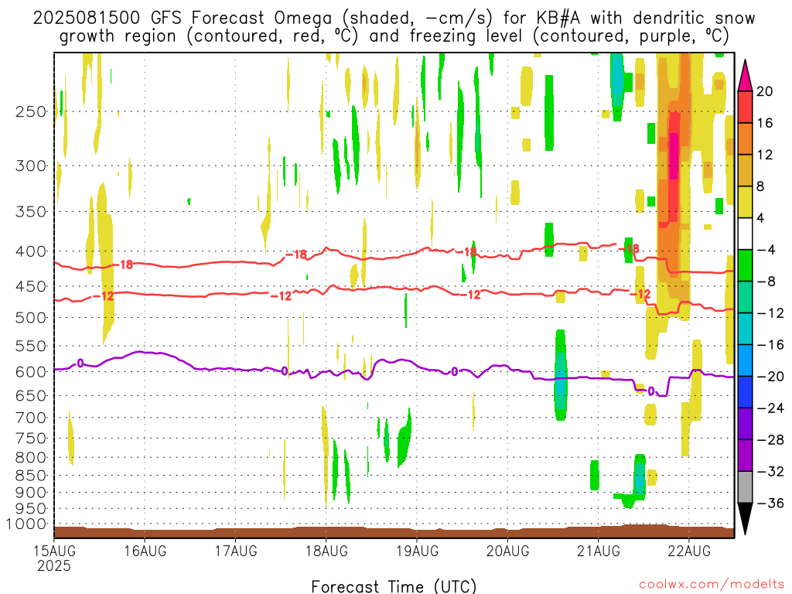The height and width of the screenshot is (594, 792).
Task: Click the cyan-green omega column at 650 before 21AUG
Action: tap(561, 375)
